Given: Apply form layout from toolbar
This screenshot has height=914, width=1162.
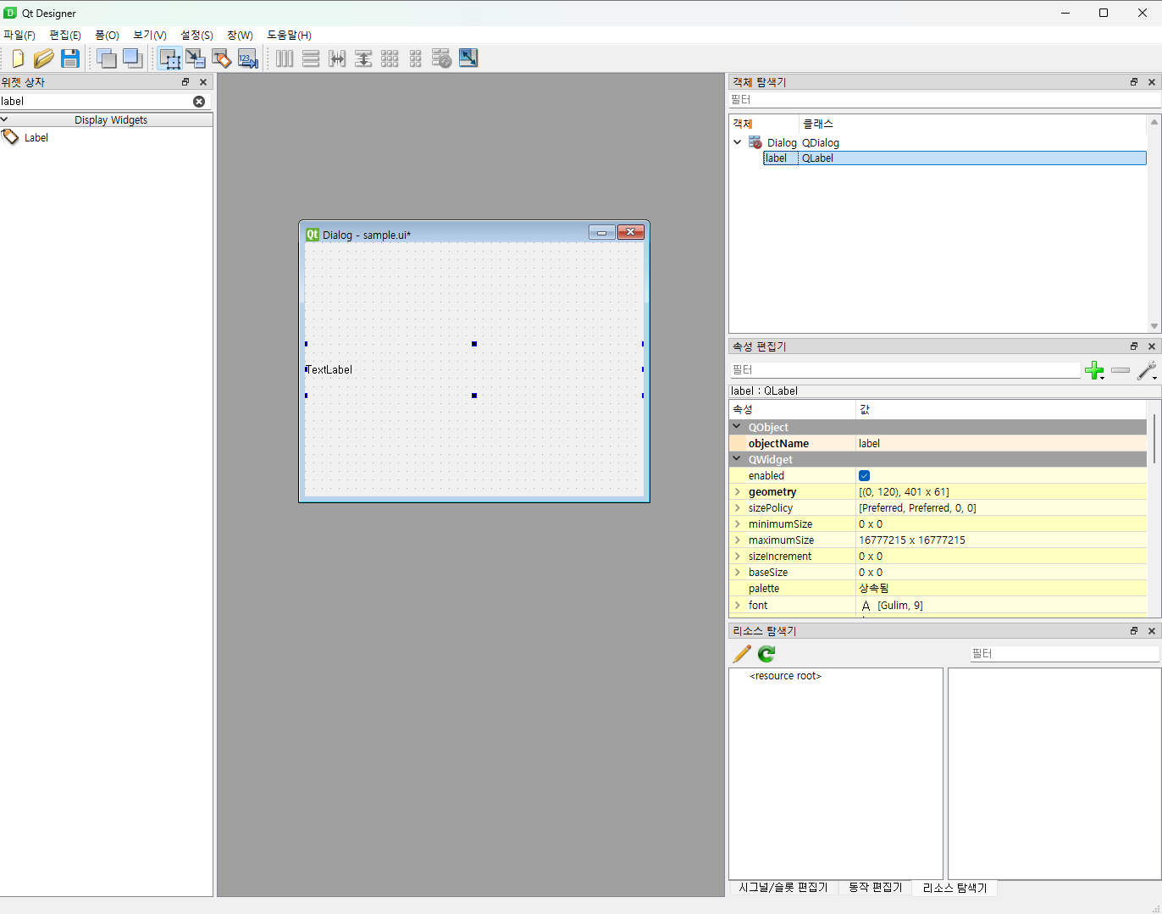Looking at the screenshot, I should point(416,58).
